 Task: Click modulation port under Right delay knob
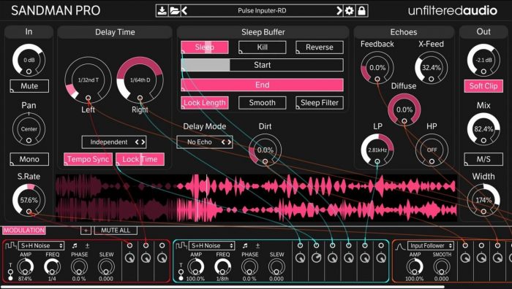pyautogui.click(x=140, y=98)
